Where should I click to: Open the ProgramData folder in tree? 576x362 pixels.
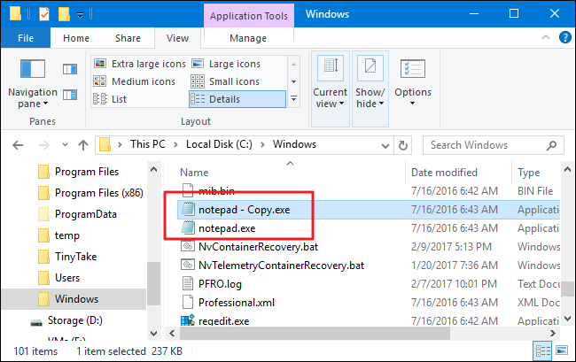(x=77, y=214)
